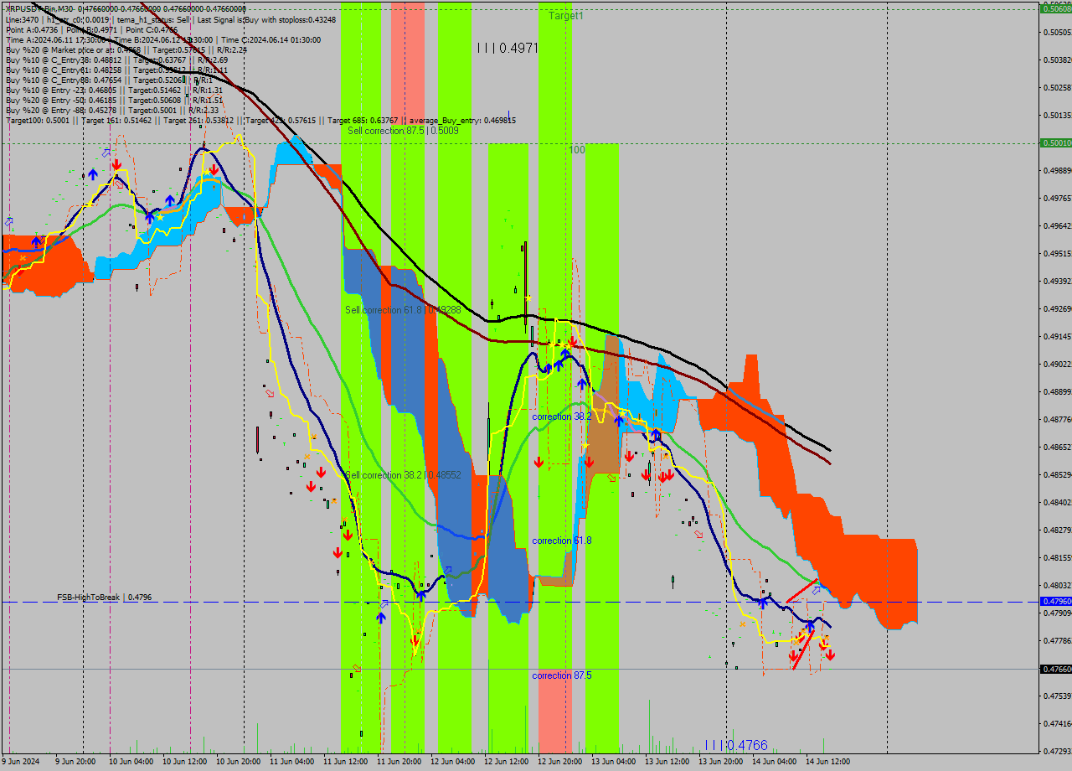Click 'FSB-HighToBreak | 0.4796' line label
1072x771 pixels.
point(105,598)
